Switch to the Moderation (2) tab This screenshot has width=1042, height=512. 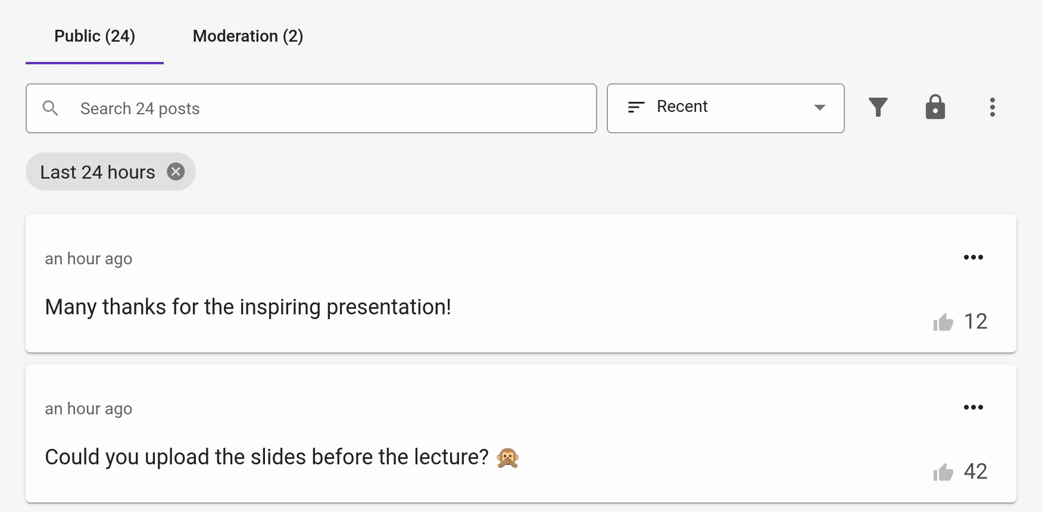[248, 36]
